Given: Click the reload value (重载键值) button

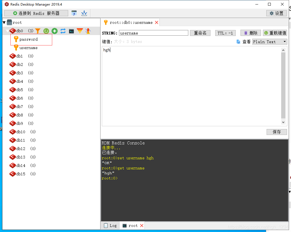Looking at the screenshot, I should 275,33.
